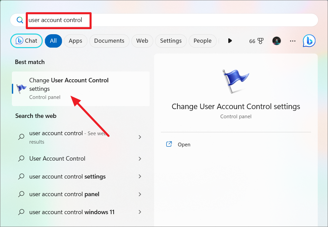Screen dimensions: 328x227
Task: Click the search magnifier icon in search bar
Action: point(20,20)
